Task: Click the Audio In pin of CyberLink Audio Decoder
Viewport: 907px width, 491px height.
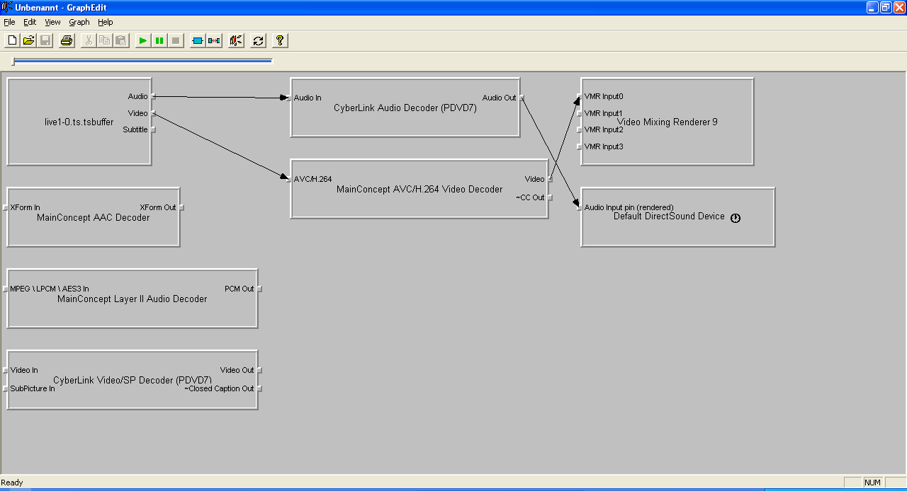Action: click(x=289, y=98)
